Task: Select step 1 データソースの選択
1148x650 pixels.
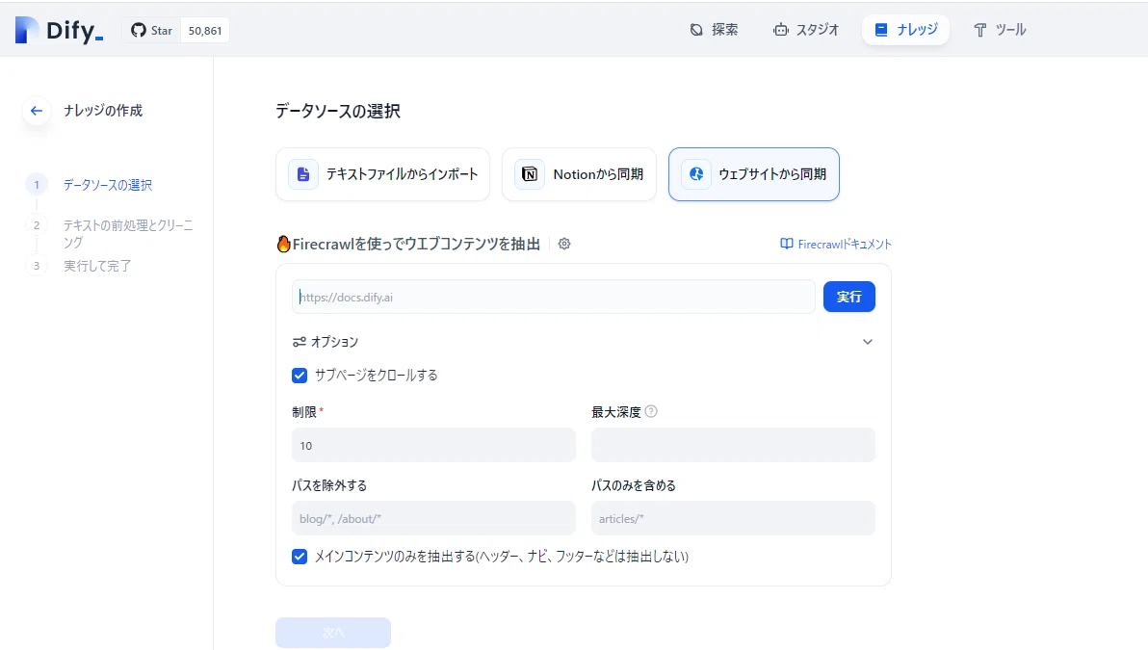Action: (x=108, y=185)
